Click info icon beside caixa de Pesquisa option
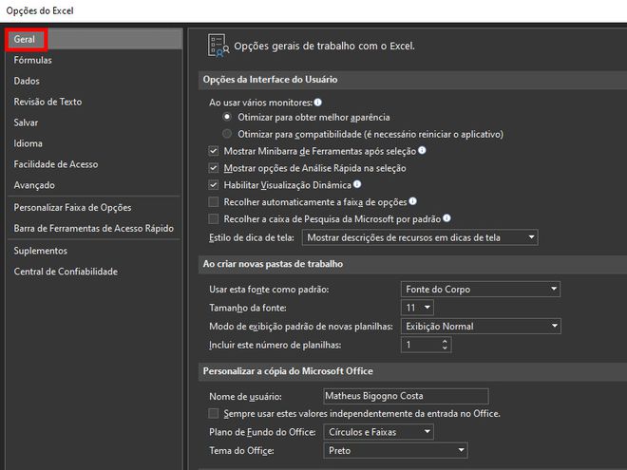 tap(446, 217)
